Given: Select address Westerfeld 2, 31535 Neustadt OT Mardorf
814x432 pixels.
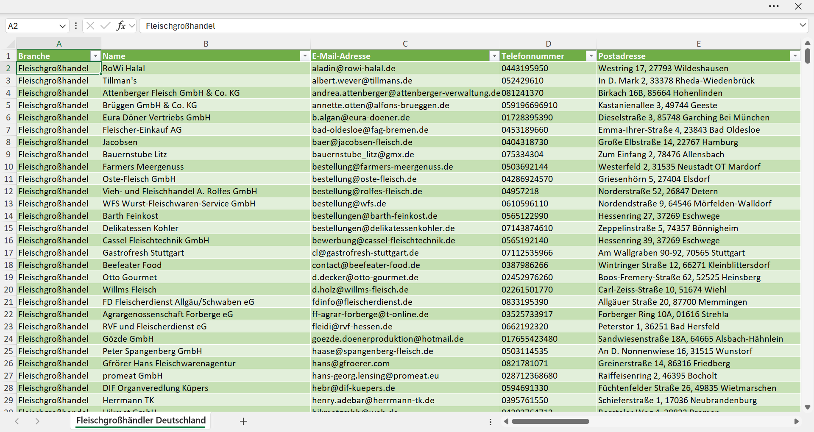Looking at the screenshot, I should point(699,167).
